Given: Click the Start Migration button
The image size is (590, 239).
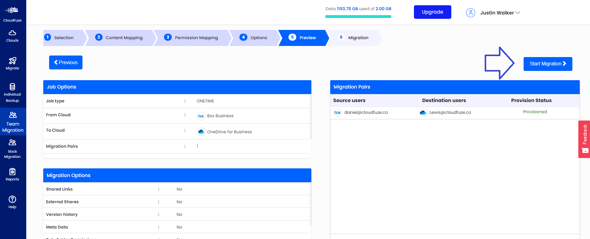Looking at the screenshot, I should tap(548, 64).
